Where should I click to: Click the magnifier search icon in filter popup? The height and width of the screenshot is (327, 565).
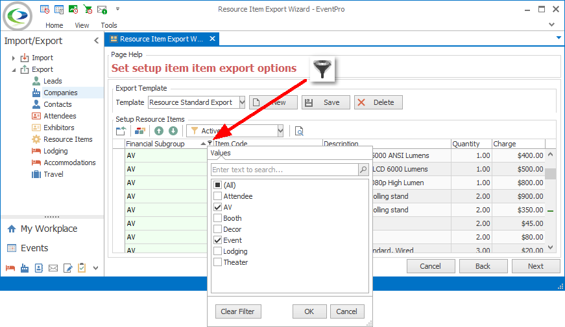(x=363, y=170)
